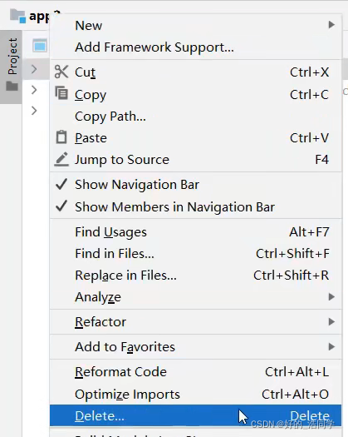Click the Jump to Source pencil icon
348x437 pixels.
point(61,160)
